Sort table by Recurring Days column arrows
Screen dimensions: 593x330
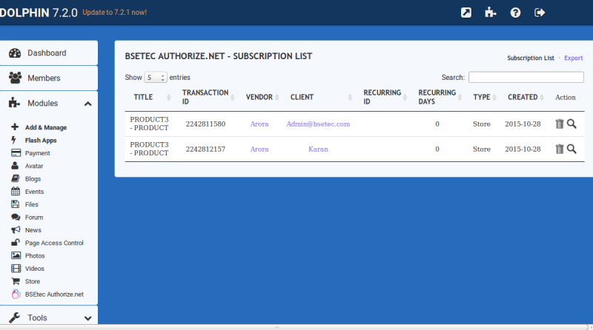click(460, 98)
